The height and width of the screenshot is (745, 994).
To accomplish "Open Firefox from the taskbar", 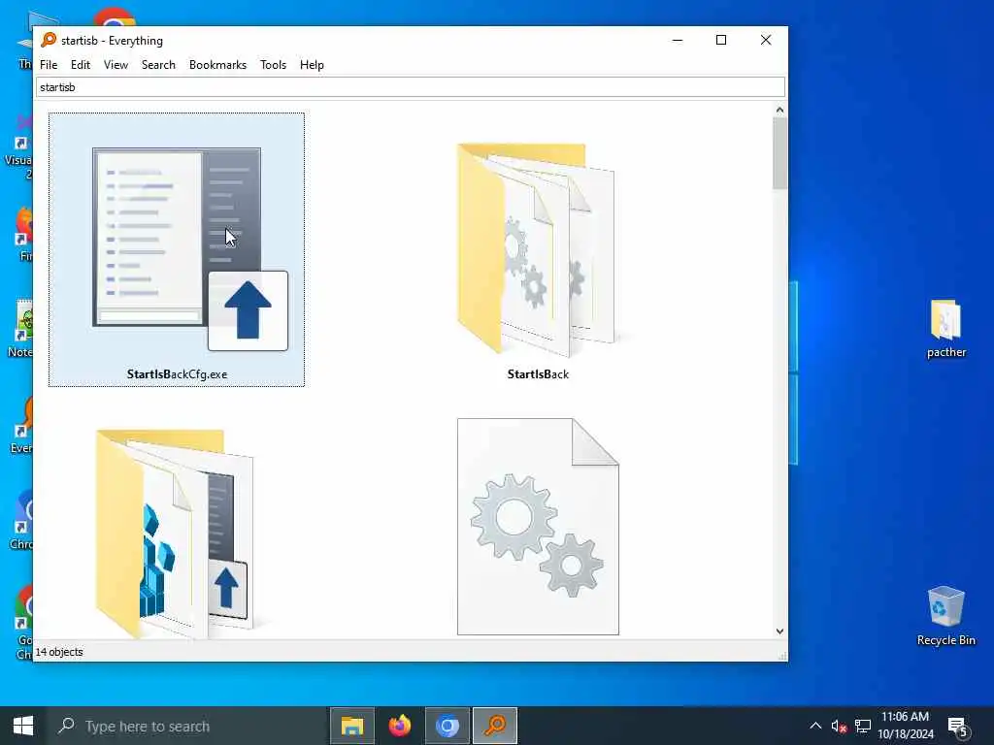I will pyautogui.click(x=399, y=726).
